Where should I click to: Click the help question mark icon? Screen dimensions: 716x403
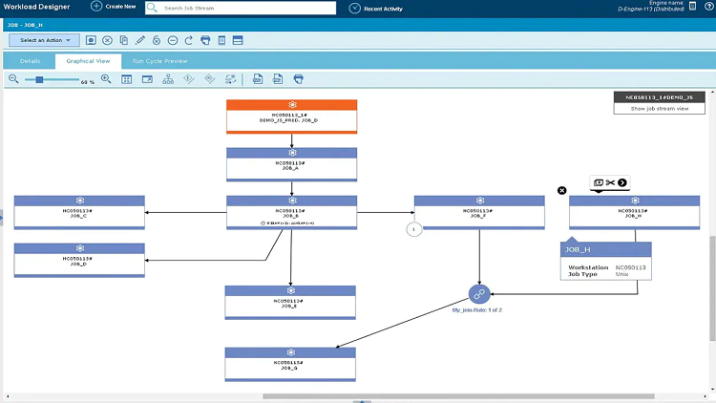click(706, 8)
